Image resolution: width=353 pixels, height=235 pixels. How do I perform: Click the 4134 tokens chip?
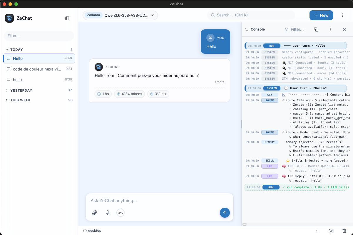(x=129, y=94)
